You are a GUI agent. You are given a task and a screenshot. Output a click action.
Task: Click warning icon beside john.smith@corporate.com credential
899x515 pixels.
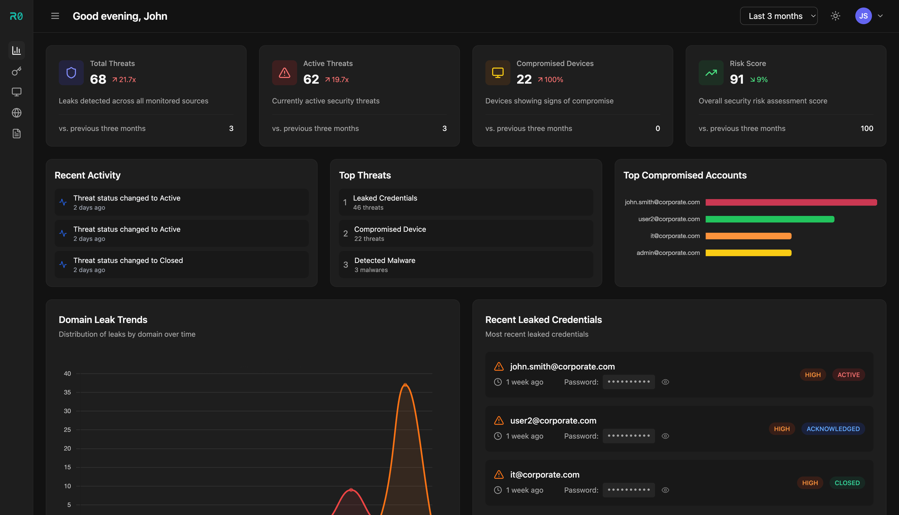coord(499,366)
